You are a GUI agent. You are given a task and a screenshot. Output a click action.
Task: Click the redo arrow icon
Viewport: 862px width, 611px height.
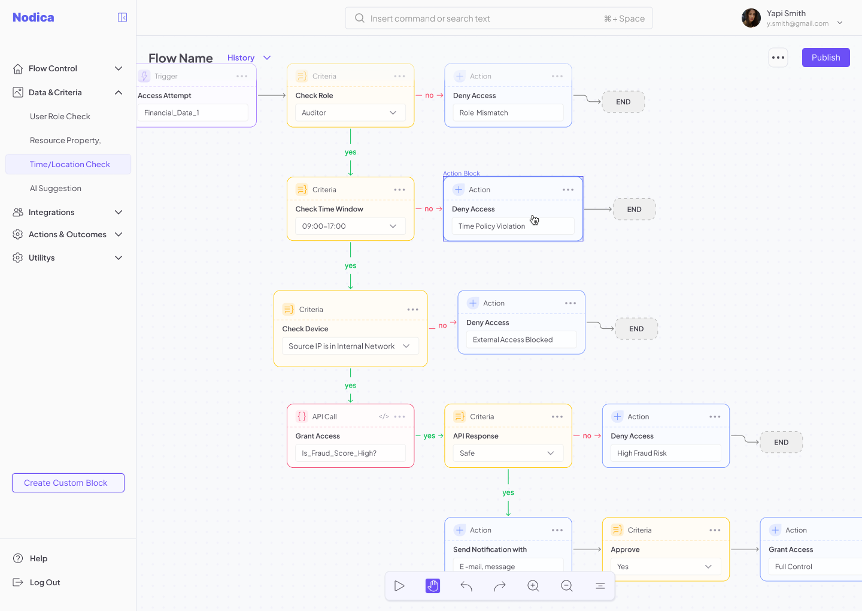tap(500, 586)
